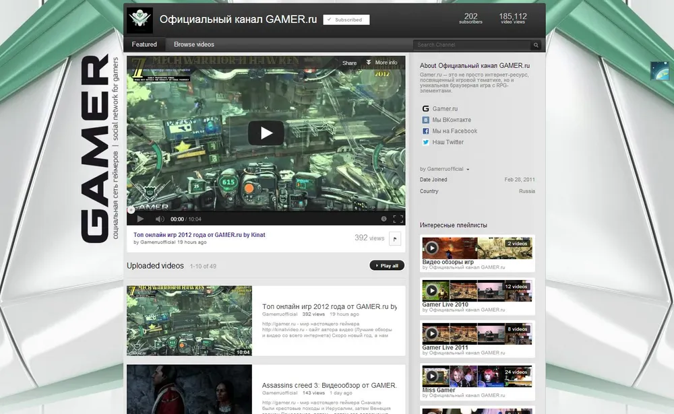Viewport: 674px width, 414px height.
Task: Play the Gamer Live 2010 playlist icon
Action: (432, 291)
